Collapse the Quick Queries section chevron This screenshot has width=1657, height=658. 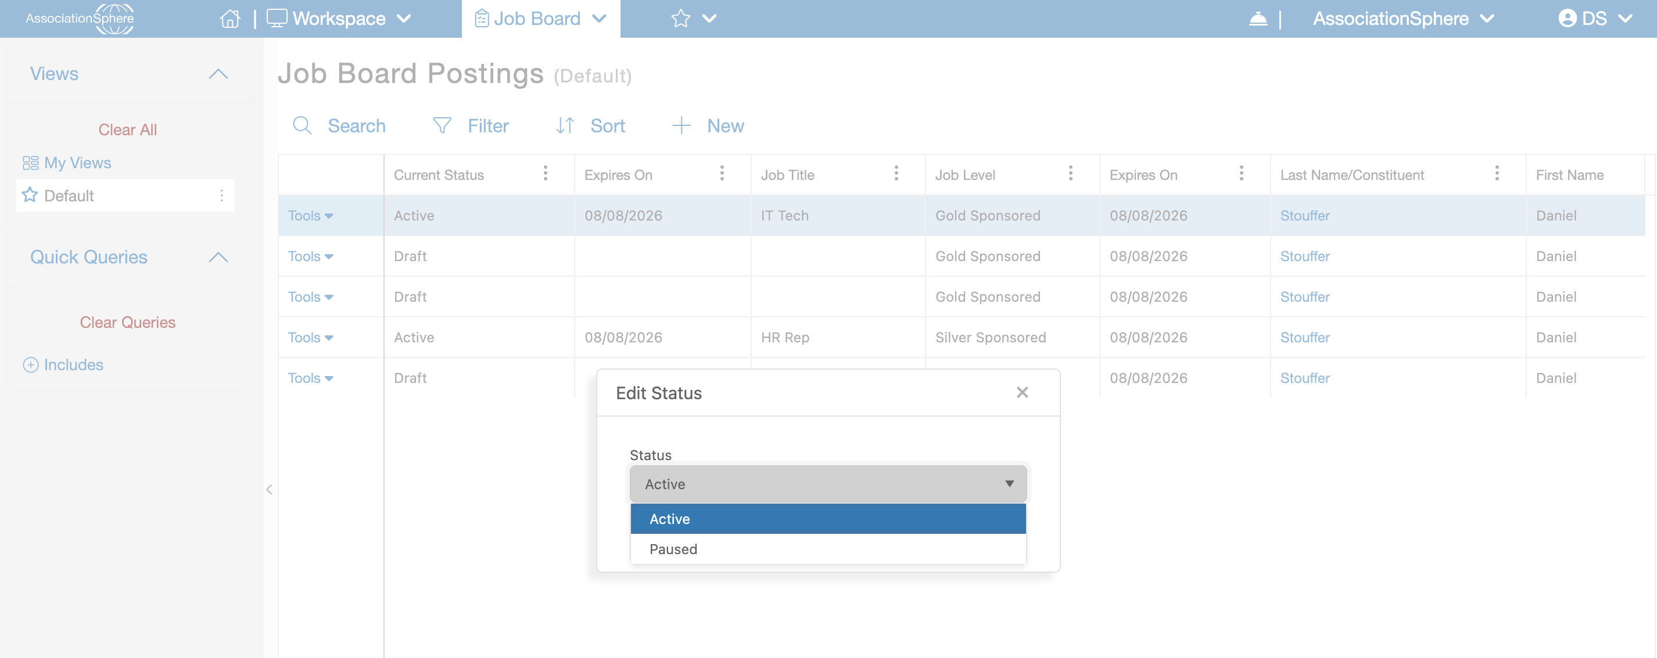tap(218, 257)
